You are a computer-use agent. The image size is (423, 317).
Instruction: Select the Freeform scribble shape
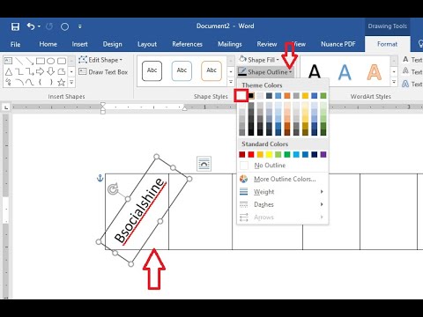pyautogui.click(x=9, y=82)
